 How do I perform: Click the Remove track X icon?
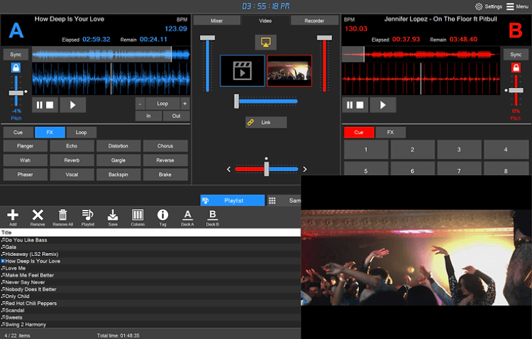pyautogui.click(x=38, y=215)
